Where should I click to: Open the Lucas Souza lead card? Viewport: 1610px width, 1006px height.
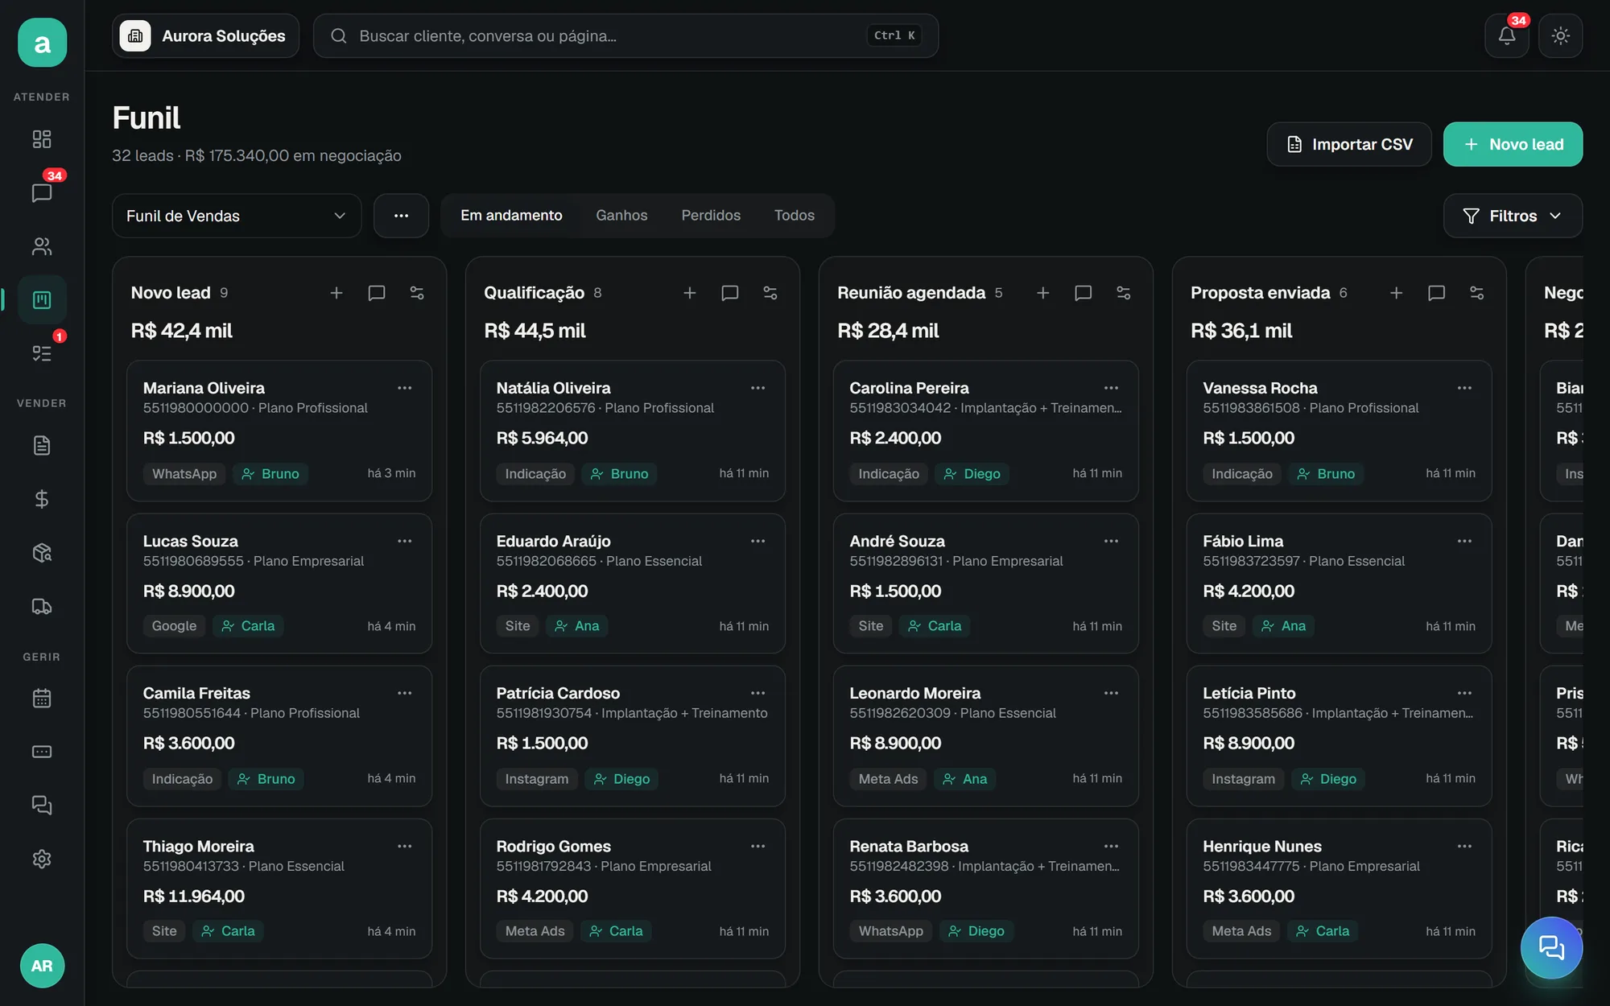pos(279,583)
